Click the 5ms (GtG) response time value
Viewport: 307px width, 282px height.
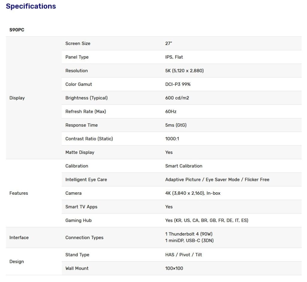click(x=176, y=125)
